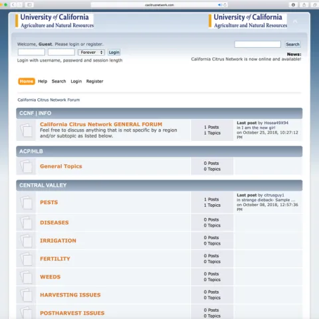Open the ACP/HLB category header
The width and height of the screenshot is (319, 319).
click(x=31, y=152)
